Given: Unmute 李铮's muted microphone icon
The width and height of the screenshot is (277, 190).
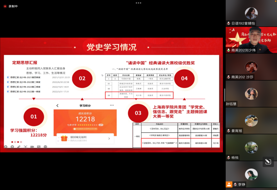Looking at the screenshot, I should pyautogui.click(x=235, y=184).
